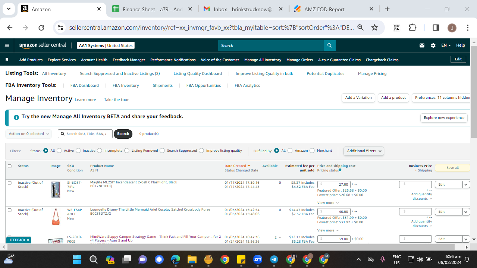Open Zoom app from taskbar
This screenshot has width=477, height=268.
pyautogui.click(x=257, y=259)
